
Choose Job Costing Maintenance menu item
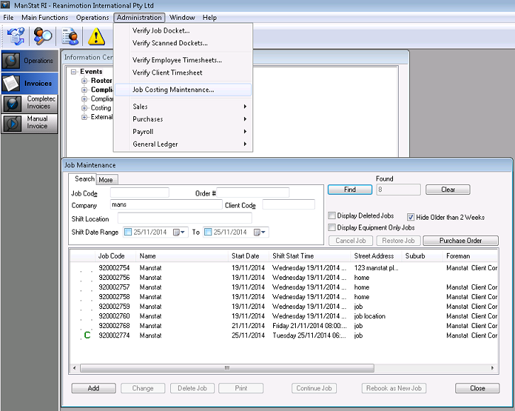(173, 90)
